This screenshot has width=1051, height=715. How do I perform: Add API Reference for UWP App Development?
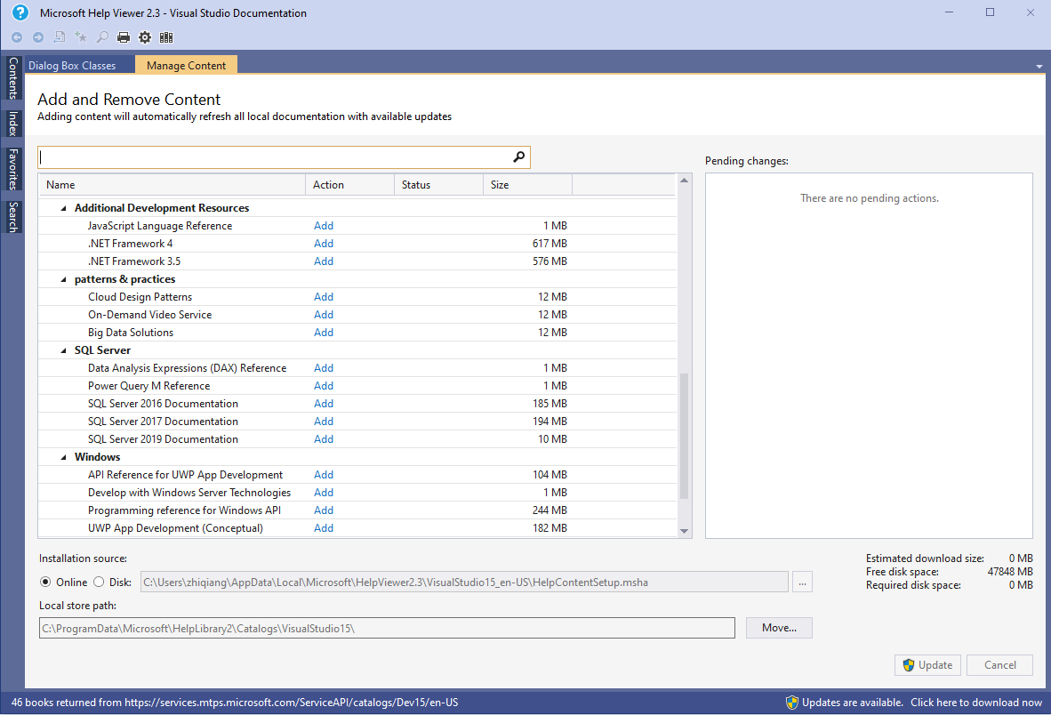pos(324,474)
